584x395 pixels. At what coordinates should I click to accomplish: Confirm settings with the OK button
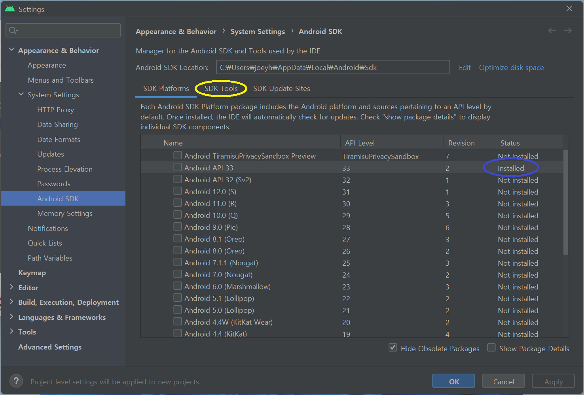pyautogui.click(x=453, y=381)
